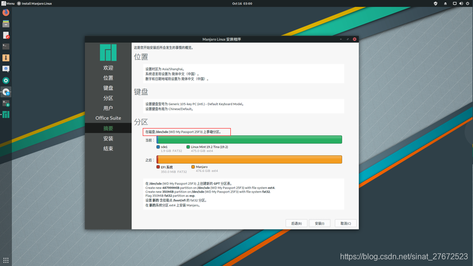The width and height of the screenshot is (473, 266).
Task: Launch the terminal from the dock
Action: click(6, 46)
